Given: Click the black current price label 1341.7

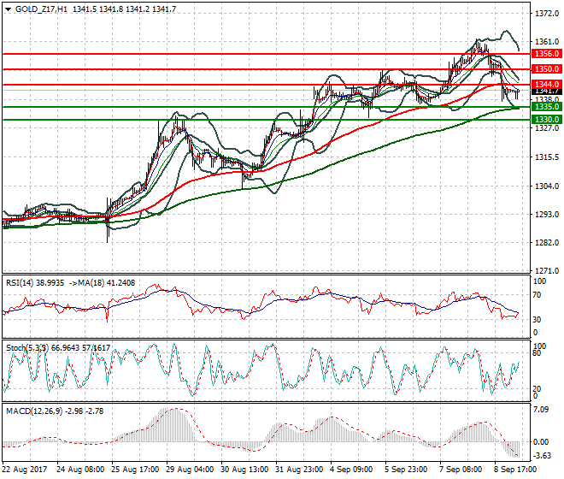Looking at the screenshot, I should pos(546,92).
